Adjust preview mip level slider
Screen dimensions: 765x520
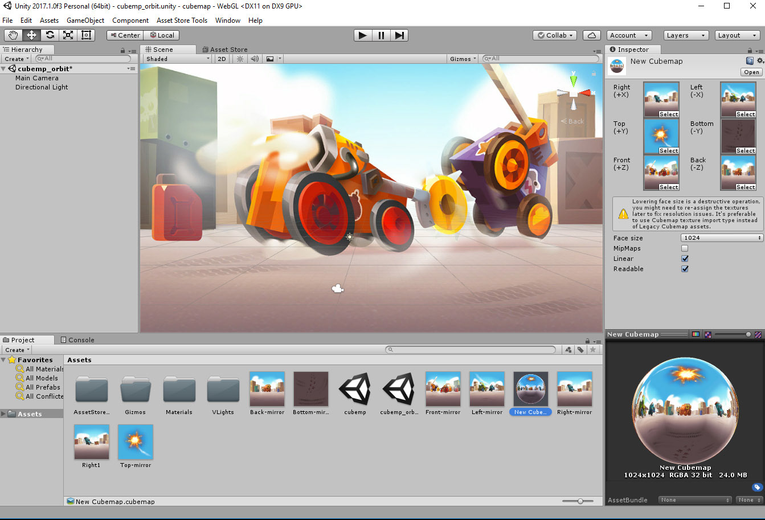coord(733,334)
